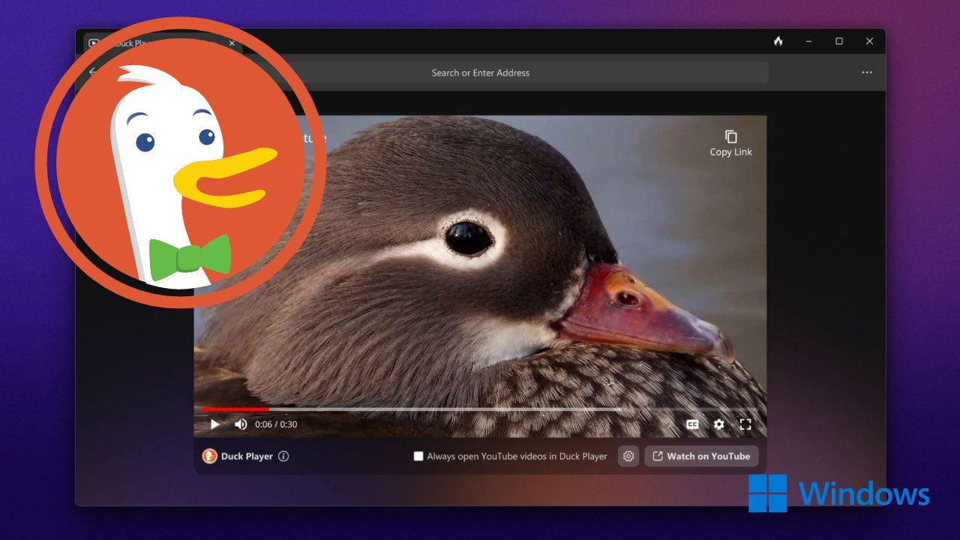Open Duck Player settings gear button
Screen dimensions: 960x540
pyautogui.click(x=628, y=456)
